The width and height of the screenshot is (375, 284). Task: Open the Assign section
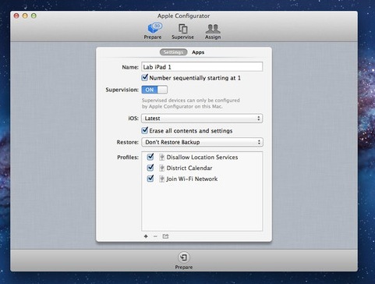[x=213, y=31]
